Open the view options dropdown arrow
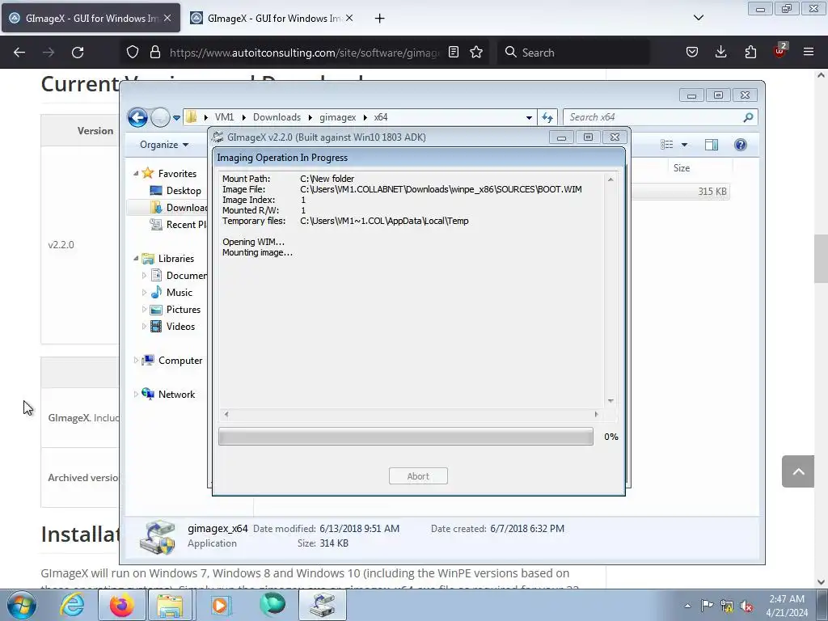Image resolution: width=828 pixels, height=621 pixels. click(x=684, y=145)
